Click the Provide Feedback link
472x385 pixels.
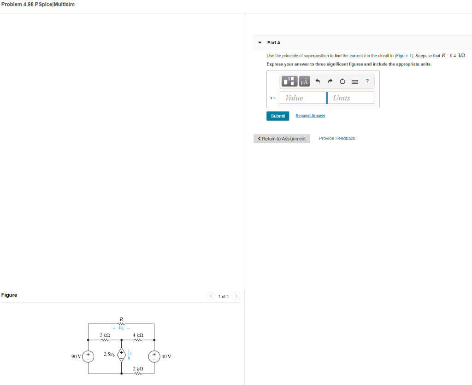(337, 138)
